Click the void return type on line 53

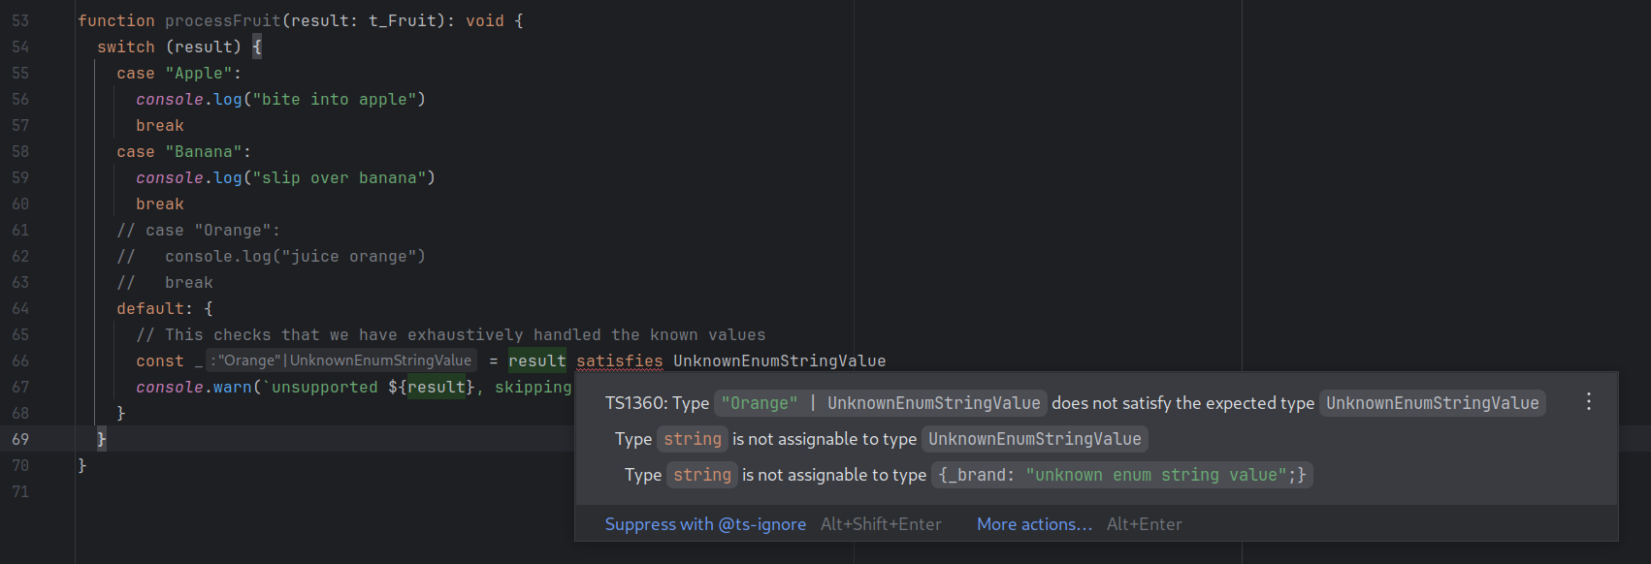coord(485,20)
